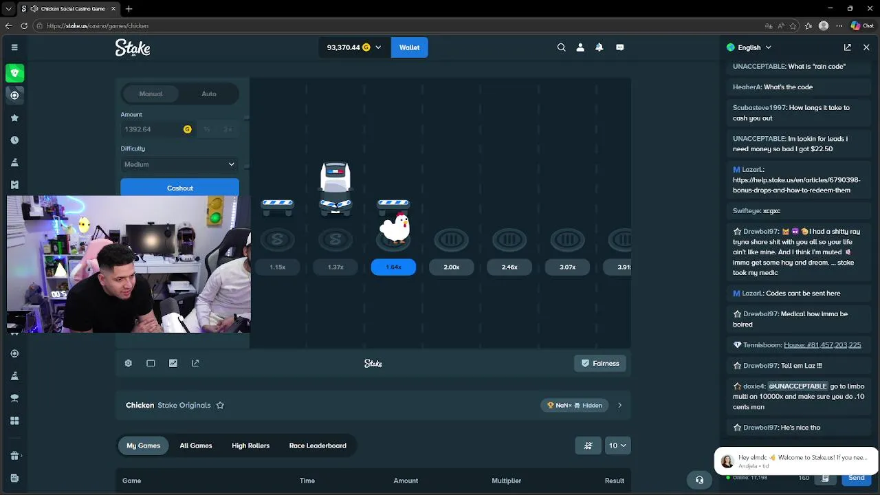Add this page to browser favorites
The height and width of the screenshot is (495, 880).
pyautogui.click(x=793, y=25)
